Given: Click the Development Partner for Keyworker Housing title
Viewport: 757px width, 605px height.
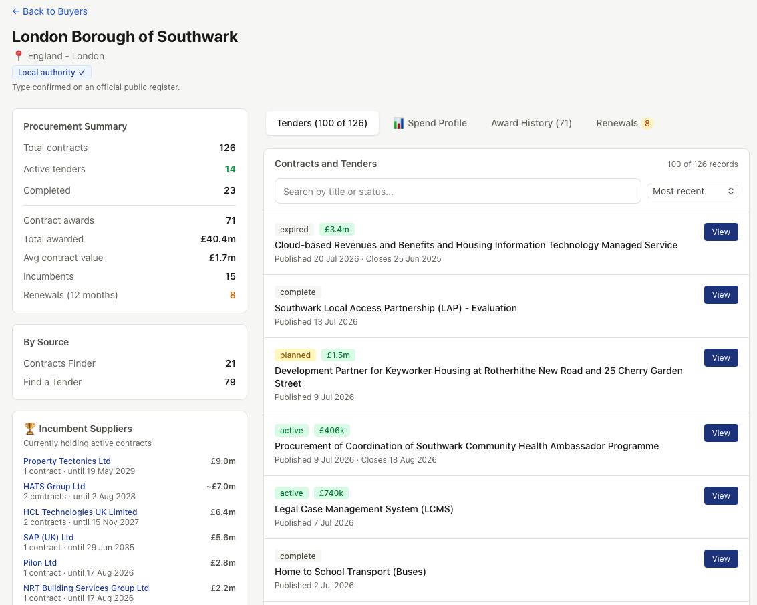Looking at the screenshot, I should pos(478,377).
